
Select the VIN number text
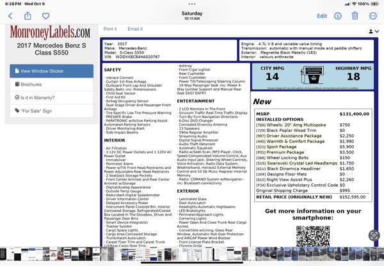138,57
